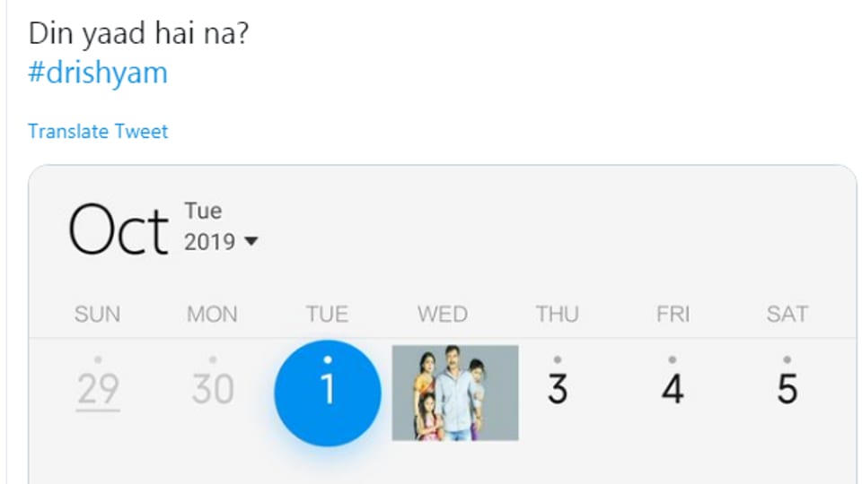Select the WED weekday header
Viewport: 862px width, 484px height.
(442, 315)
